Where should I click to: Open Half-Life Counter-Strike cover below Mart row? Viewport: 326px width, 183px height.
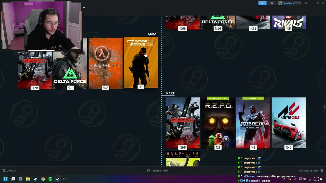(x=183, y=159)
